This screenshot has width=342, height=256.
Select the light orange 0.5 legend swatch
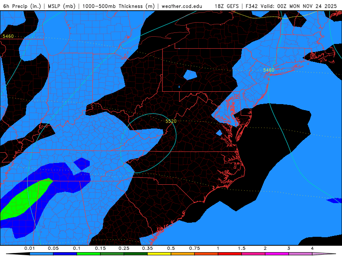click(x=183, y=254)
